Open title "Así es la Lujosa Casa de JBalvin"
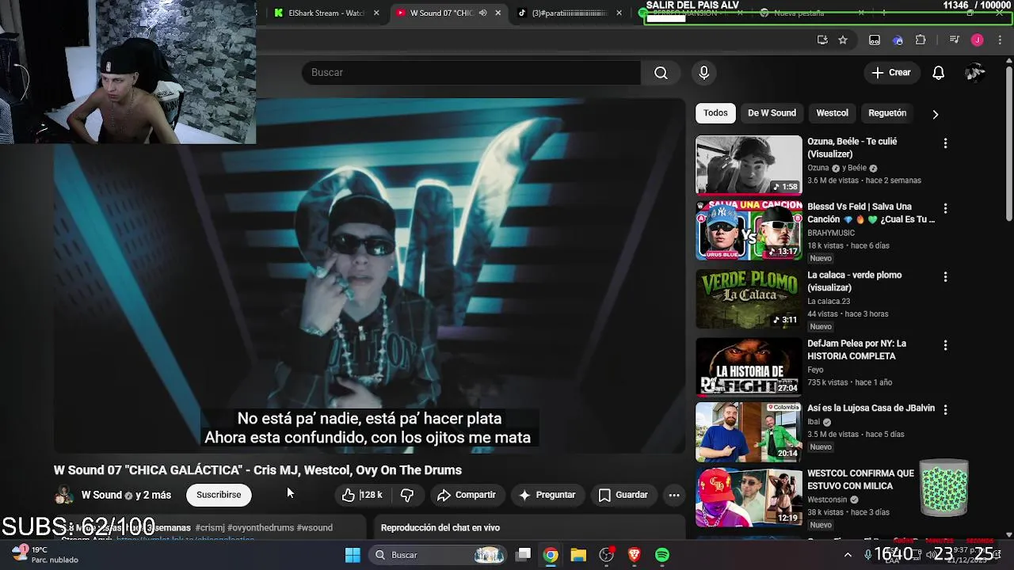1014x570 pixels. (x=871, y=408)
